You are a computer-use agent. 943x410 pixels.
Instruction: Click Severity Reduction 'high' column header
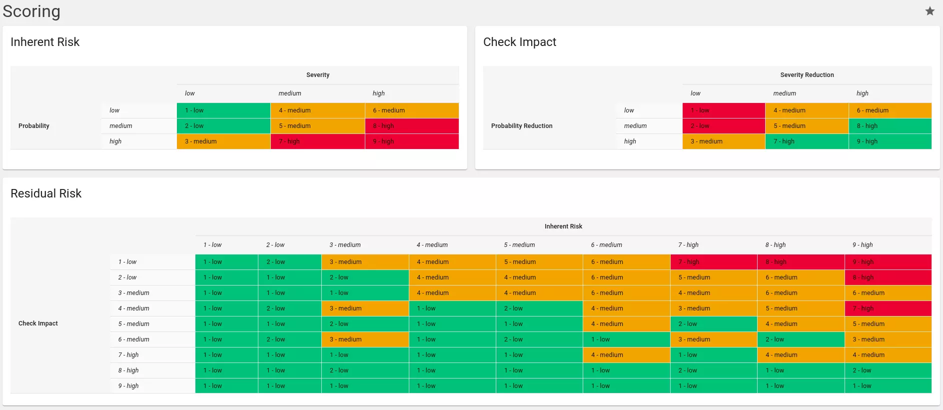(890, 93)
